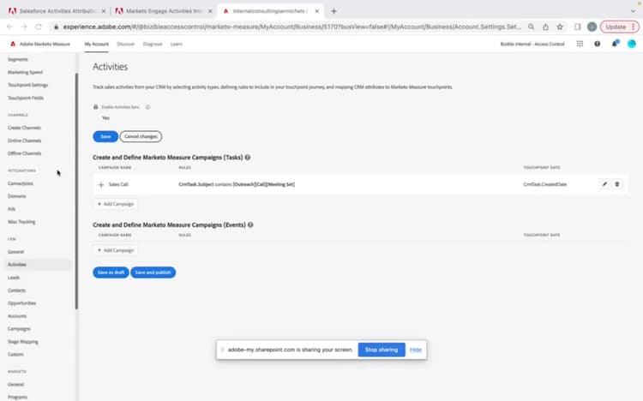Switch to the Salesforce Activities Attribution browser tab
Image resolution: width=643 pixels, height=401 pixels.
point(57,11)
